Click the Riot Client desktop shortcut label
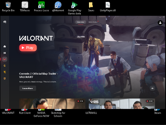166x125 pixels. point(25,113)
